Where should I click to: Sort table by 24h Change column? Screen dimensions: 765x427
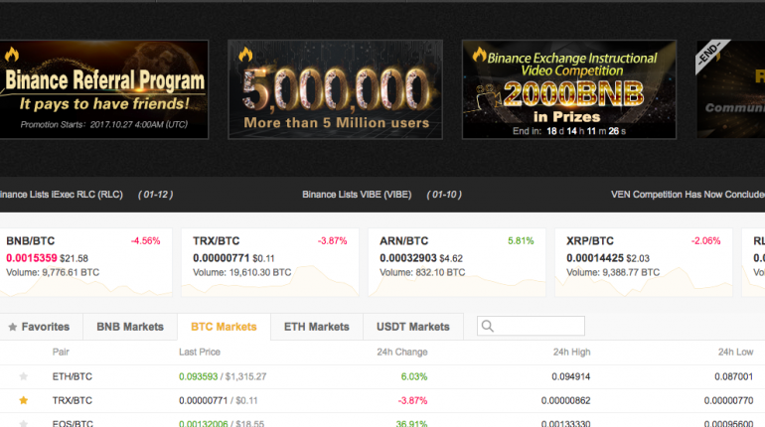point(401,352)
